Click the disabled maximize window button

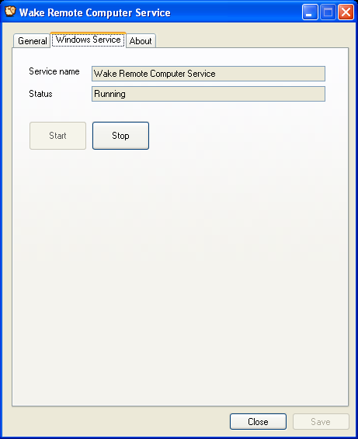coord(328,12)
